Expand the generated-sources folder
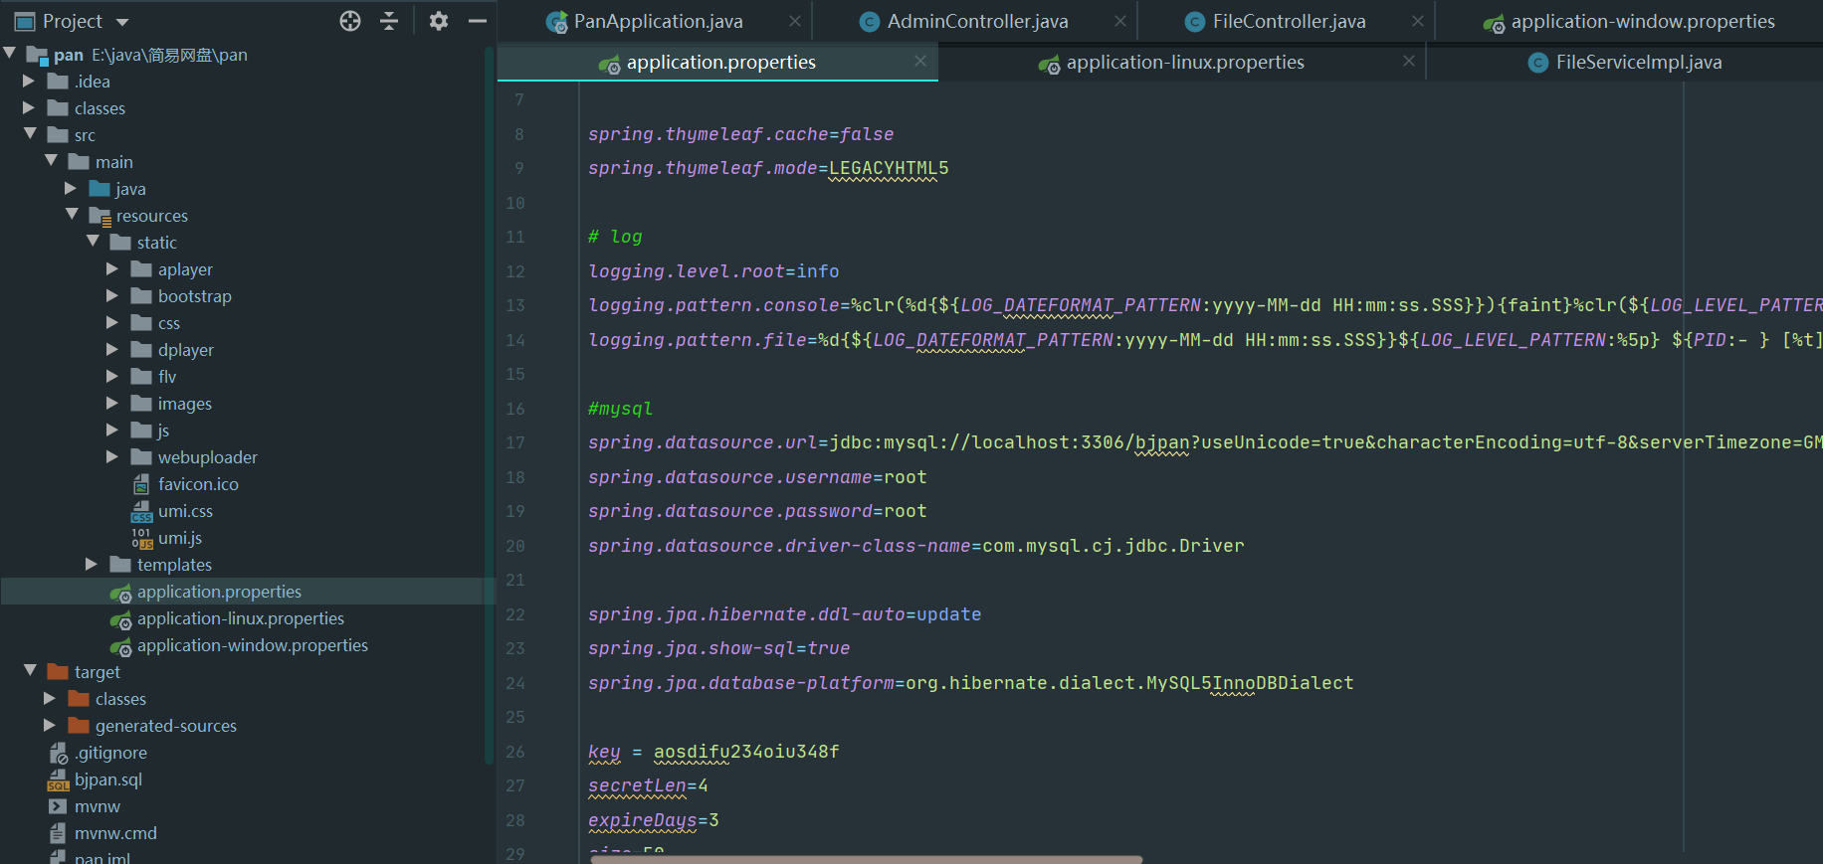 [50, 725]
